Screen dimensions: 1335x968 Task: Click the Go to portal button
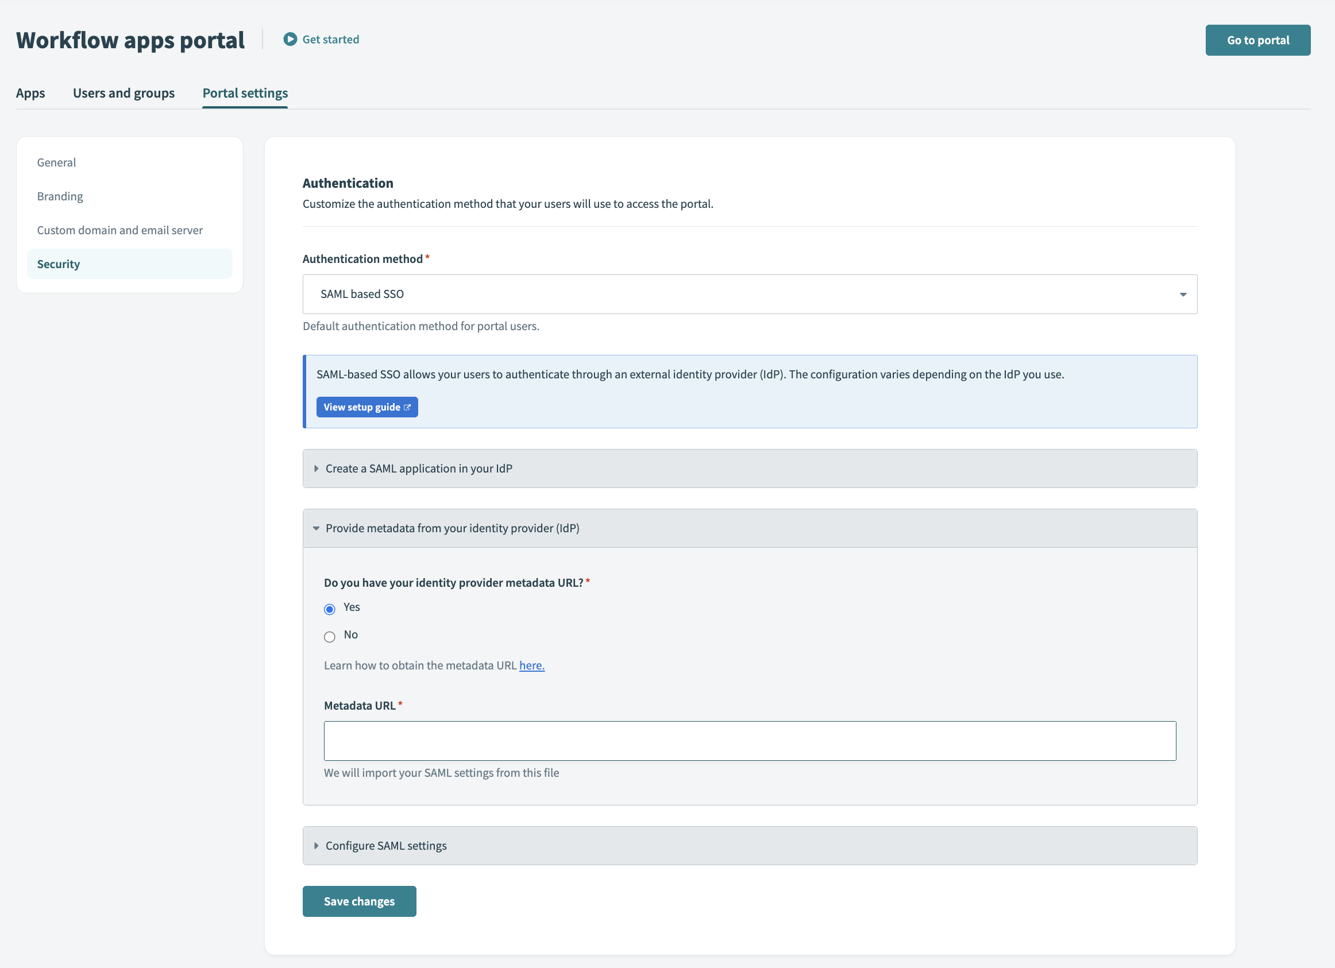coord(1257,40)
